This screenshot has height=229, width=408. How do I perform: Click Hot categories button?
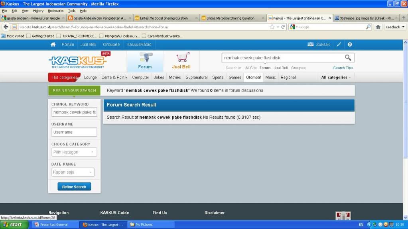pos(64,77)
